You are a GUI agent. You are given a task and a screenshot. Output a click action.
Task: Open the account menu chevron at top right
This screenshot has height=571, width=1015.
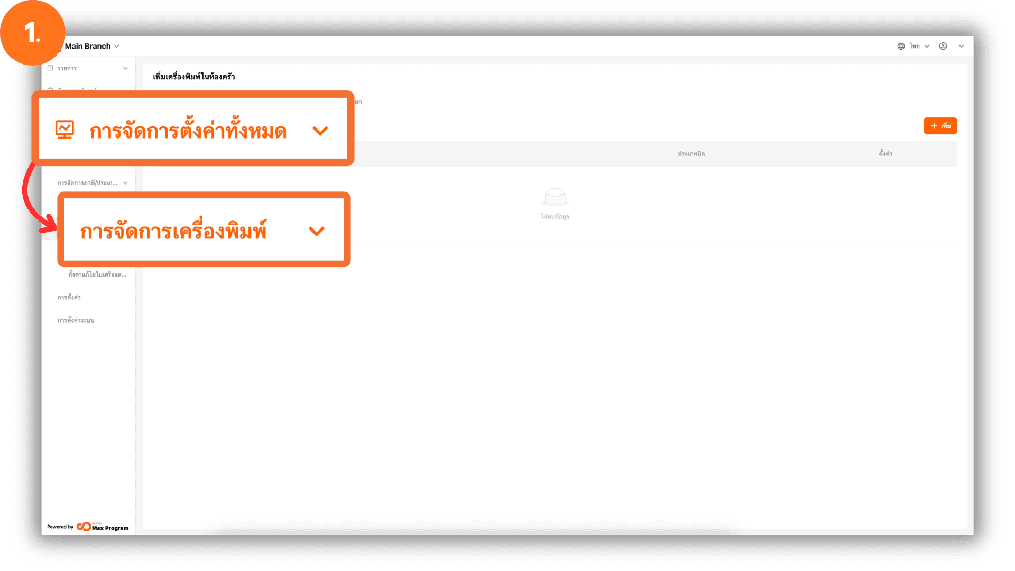point(962,46)
